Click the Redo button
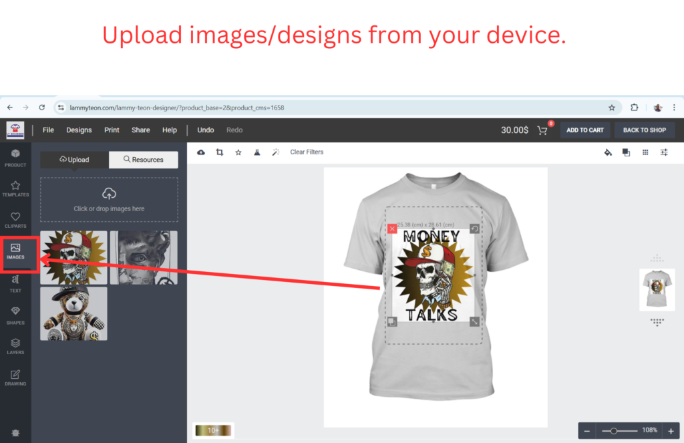 (x=234, y=130)
